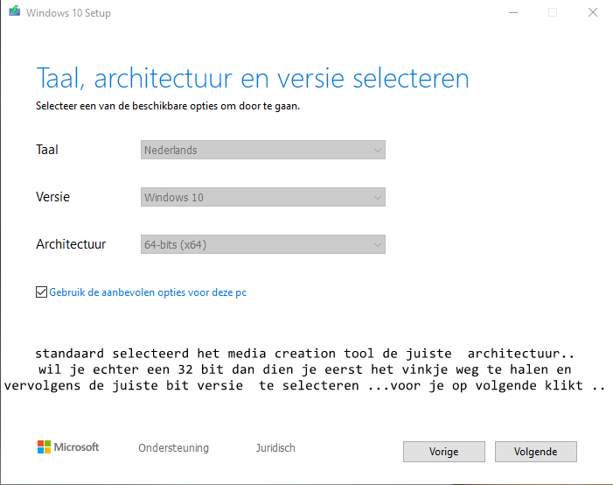
Task: Click the Architectuur field label
Action: click(x=71, y=244)
